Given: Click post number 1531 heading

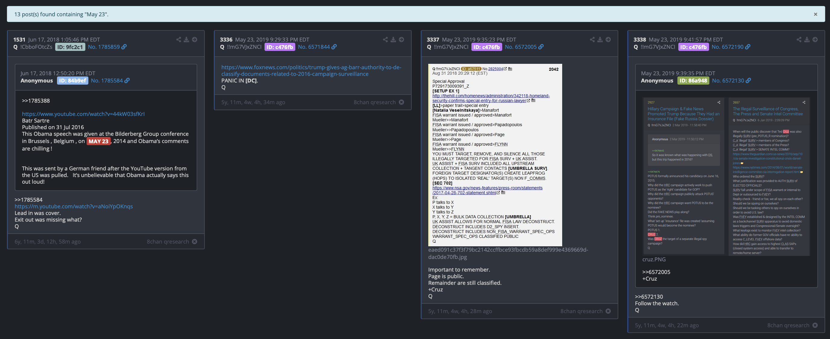Looking at the screenshot, I should pos(19,39).
